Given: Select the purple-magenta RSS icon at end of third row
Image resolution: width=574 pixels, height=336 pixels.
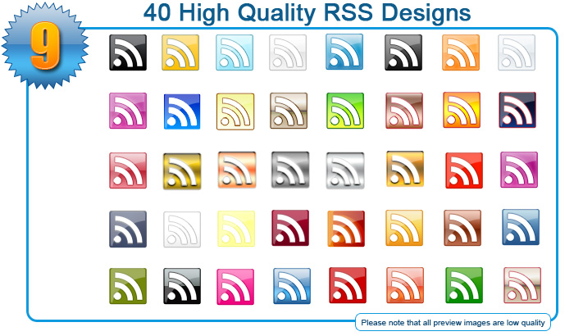Looking at the screenshot, I should coord(519,170).
